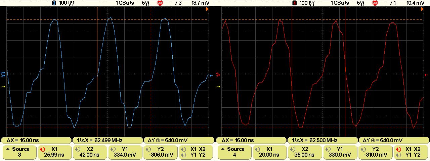430x161 pixels.
Task: Click the 1/ΔX = 62.499 MHz readout
Action: click(108, 140)
